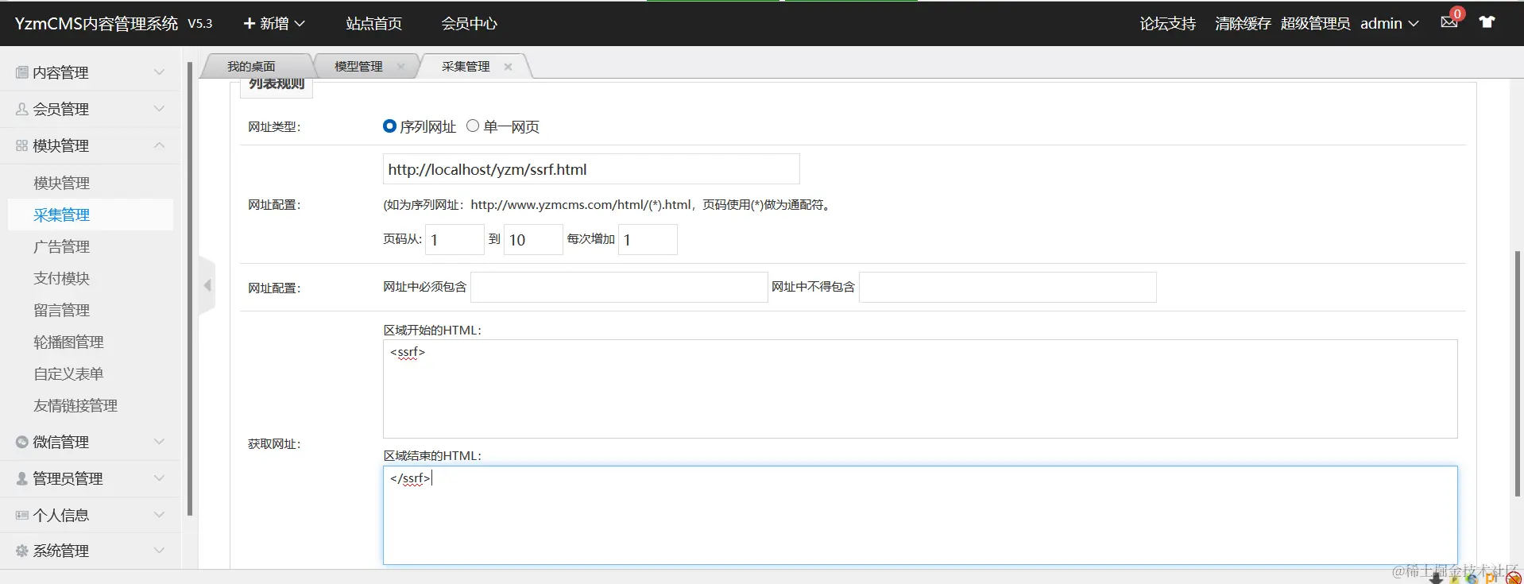
Task: Close the 模型管理 tab
Action: (x=400, y=67)
